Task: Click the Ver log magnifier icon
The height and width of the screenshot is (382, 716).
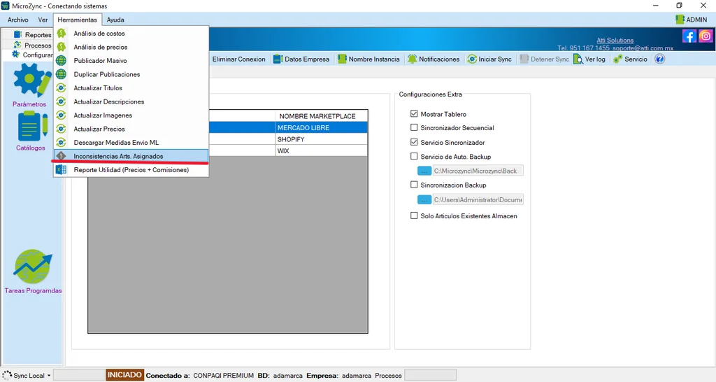Action: click(x=578, y=59)
